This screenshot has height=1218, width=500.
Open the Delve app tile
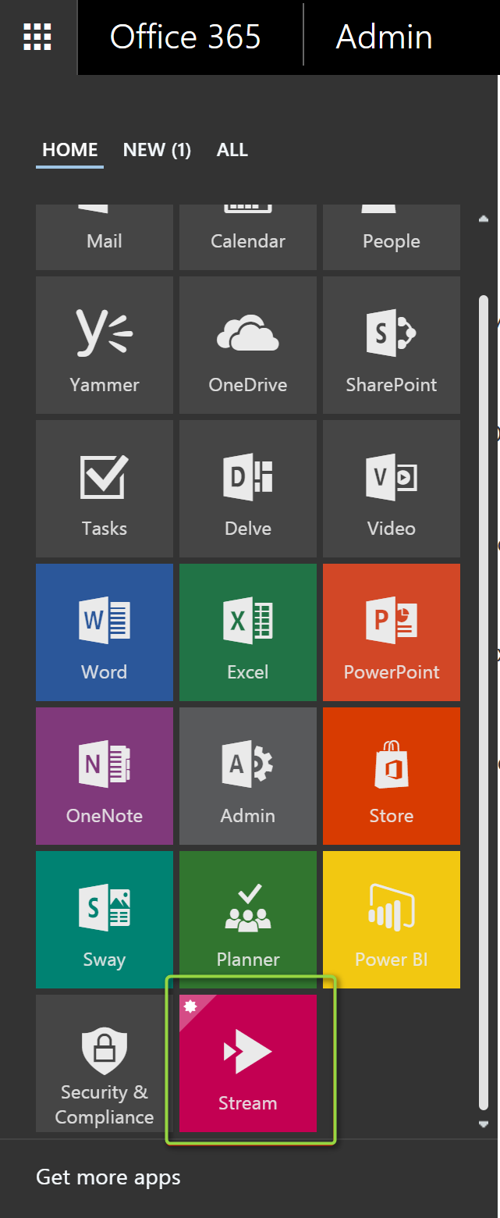[x=248, y=489]
